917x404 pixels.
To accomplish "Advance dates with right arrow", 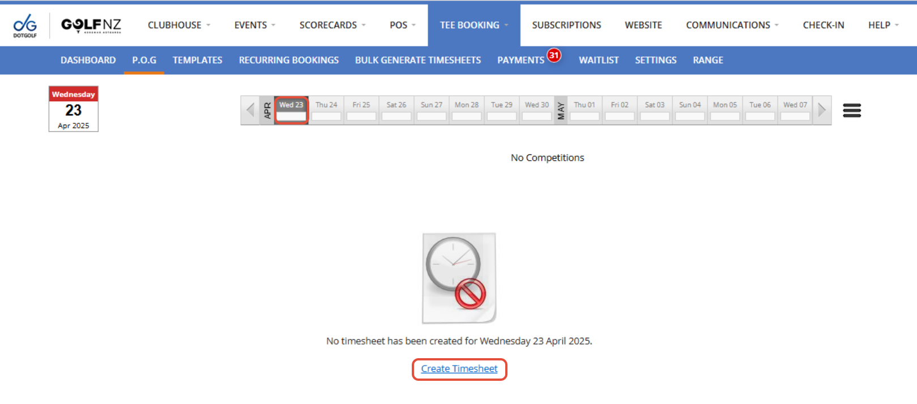I will [x=822, y=110].
